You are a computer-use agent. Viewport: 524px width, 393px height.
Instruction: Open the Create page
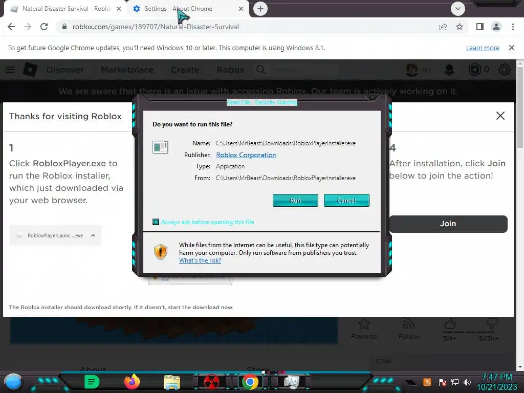(x=185, y=70)
